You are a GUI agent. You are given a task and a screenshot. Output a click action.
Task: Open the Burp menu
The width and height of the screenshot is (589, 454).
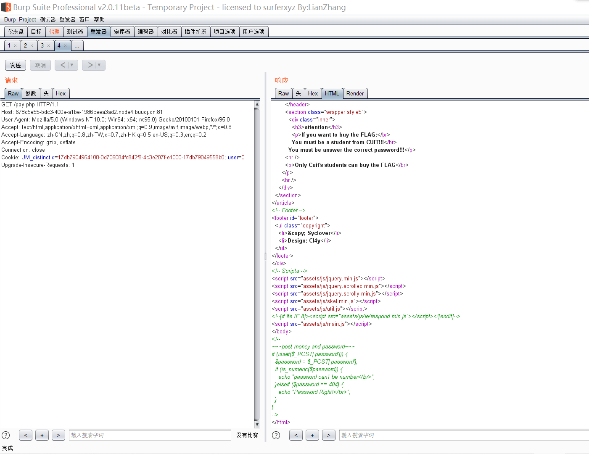click(x=10, y=19)
